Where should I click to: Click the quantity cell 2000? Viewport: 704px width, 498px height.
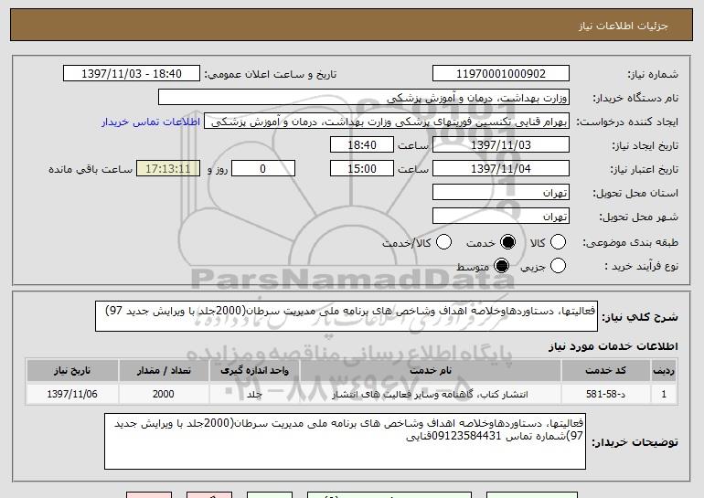[x=164, y=394]
